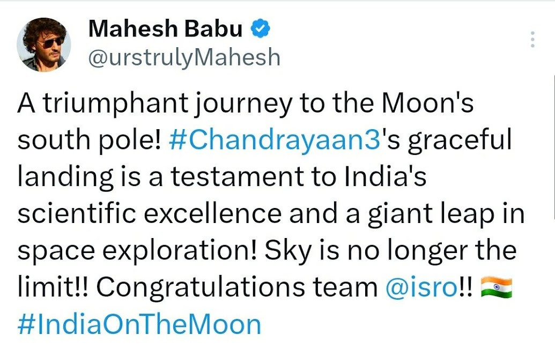Screen dimensions: 555x349
Task: Click the Indian flag emoji
Action: pos(497,288)
